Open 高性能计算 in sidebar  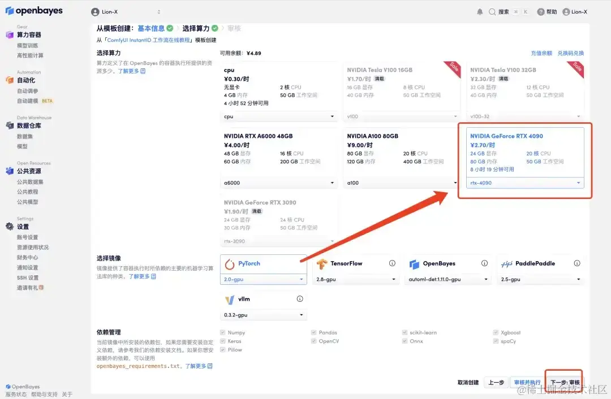click(x=30, y=55)
